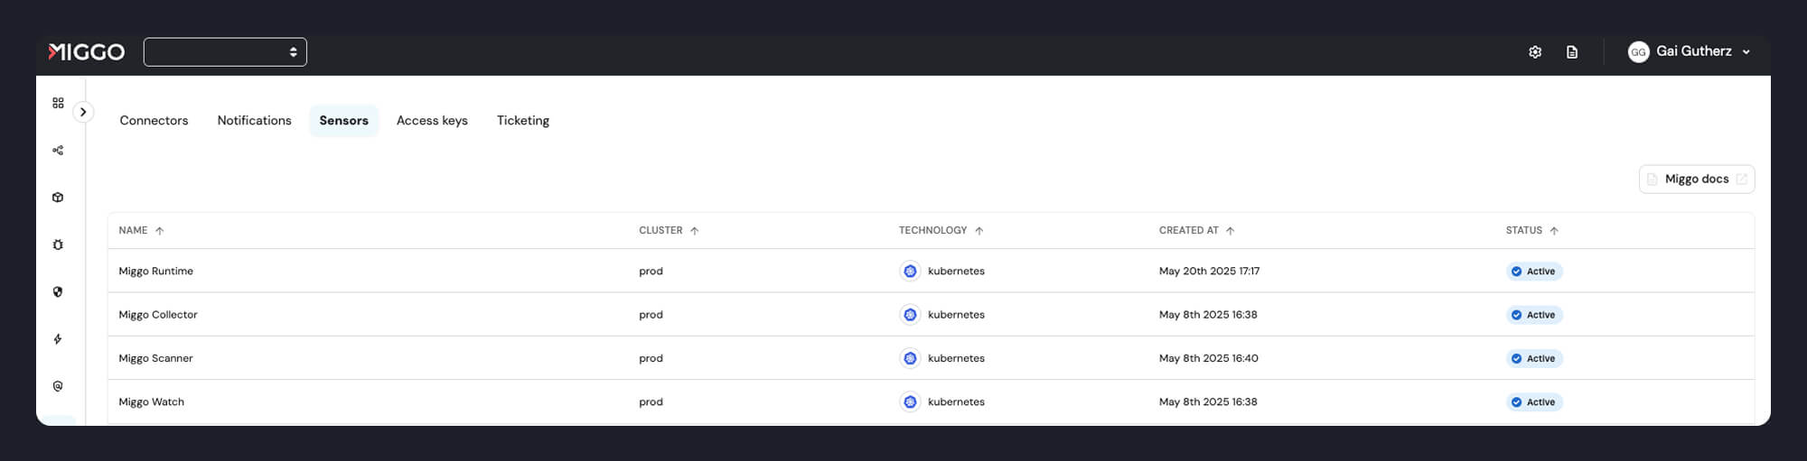The width and height of the screenshot is (1807, 461).
Task: Click the Active badge for Miggo Watch
Action: point(1534,402)
